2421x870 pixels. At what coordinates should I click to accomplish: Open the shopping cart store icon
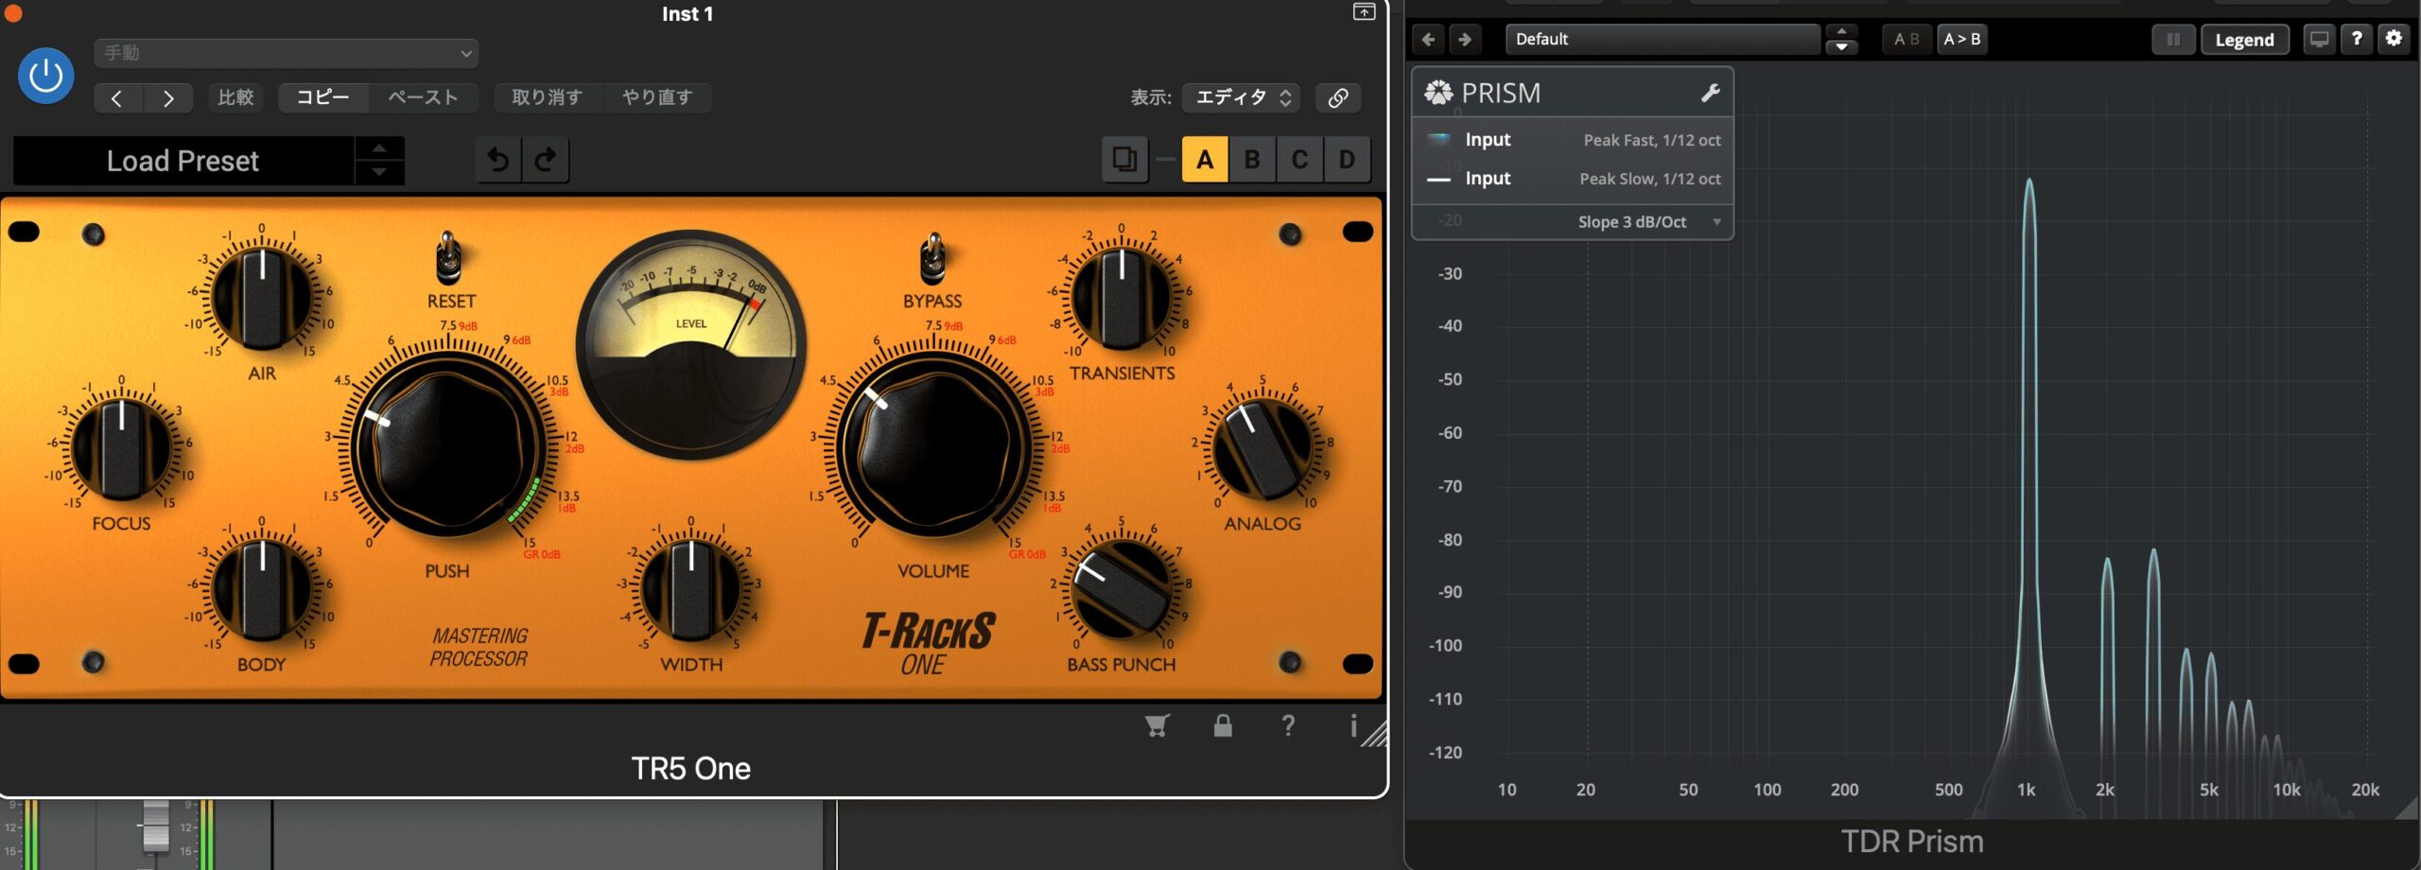point(1157,725)
